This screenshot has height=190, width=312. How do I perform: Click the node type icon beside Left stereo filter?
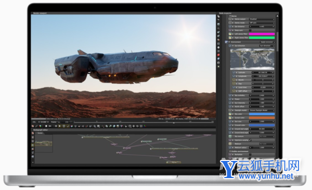pyautogui.click(x=230, y=34)
